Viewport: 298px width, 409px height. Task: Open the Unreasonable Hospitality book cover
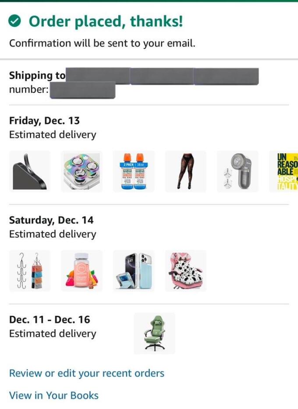click(x=285, y=171)
